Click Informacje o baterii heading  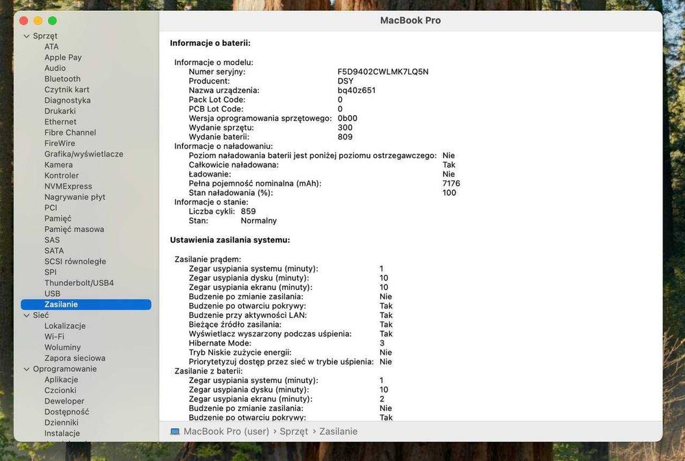tap(210, 43)
